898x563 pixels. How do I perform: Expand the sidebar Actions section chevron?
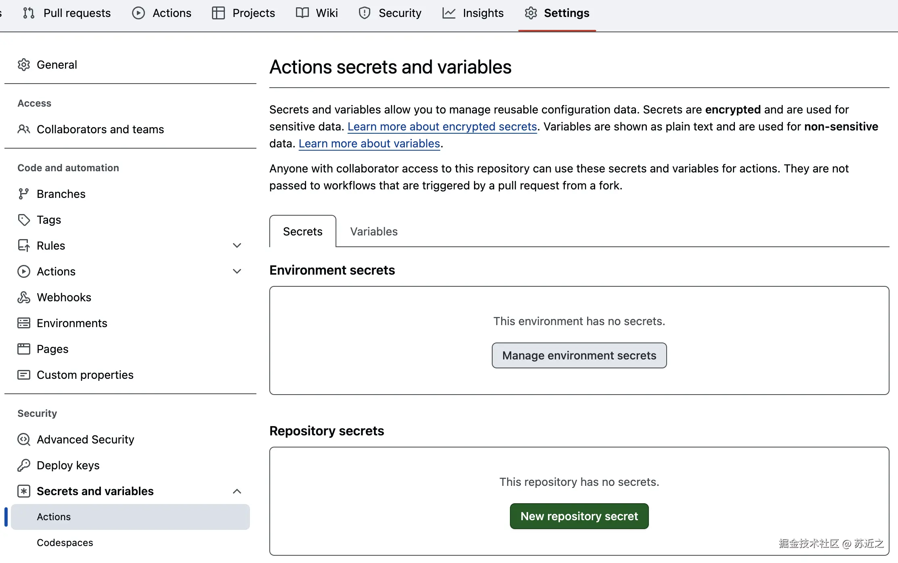click(237, 271)
